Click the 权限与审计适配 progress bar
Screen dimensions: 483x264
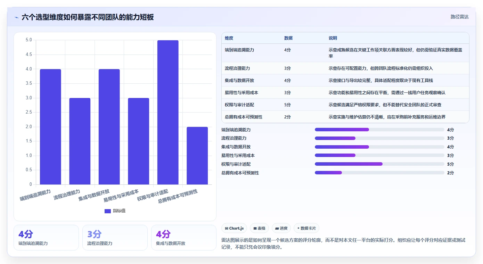tap(379, 164)
